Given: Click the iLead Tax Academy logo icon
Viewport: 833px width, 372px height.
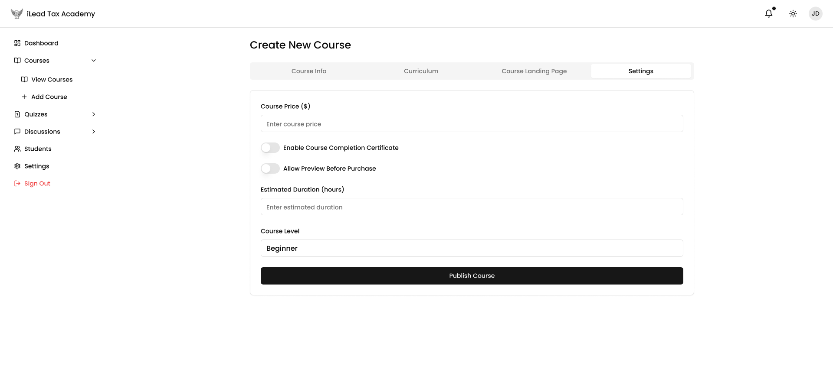Looking at the screenshot, I should click(x=16, y=14).
